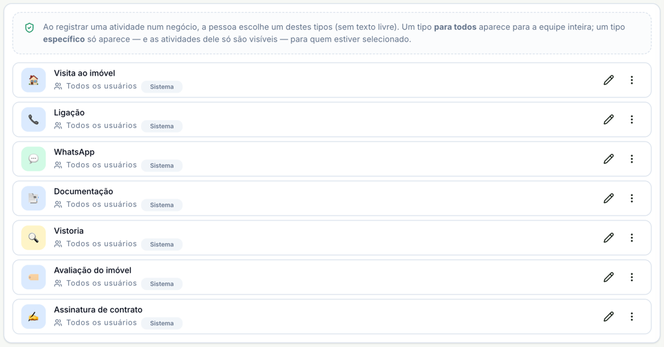Image resolution: width=664 pixels, height=347 pixels.
Task: Select the 'WhatsApp' title text
Action: tap(74, 152)
